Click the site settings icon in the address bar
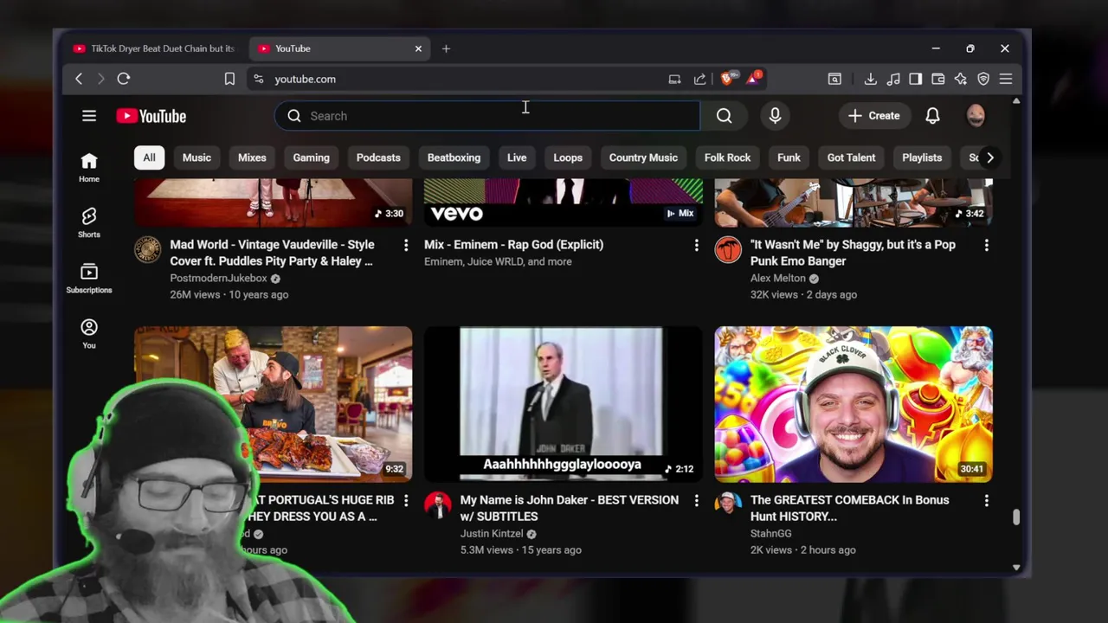Image resolution: width=1108 pixels, height=623 pixels. 258,79
